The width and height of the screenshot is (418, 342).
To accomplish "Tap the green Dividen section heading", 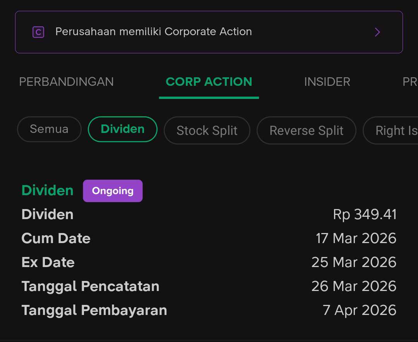I will click(x=47, y=191).
